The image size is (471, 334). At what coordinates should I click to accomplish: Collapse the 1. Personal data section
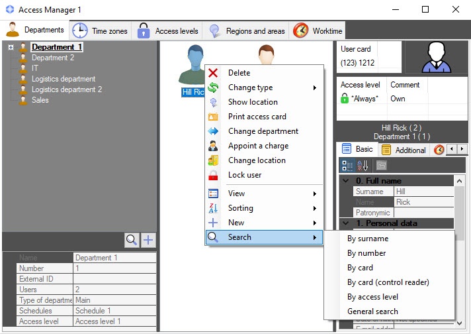tap(346, 223)
